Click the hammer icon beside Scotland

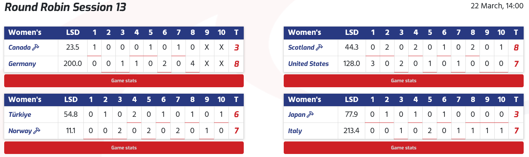click(319, 47)
